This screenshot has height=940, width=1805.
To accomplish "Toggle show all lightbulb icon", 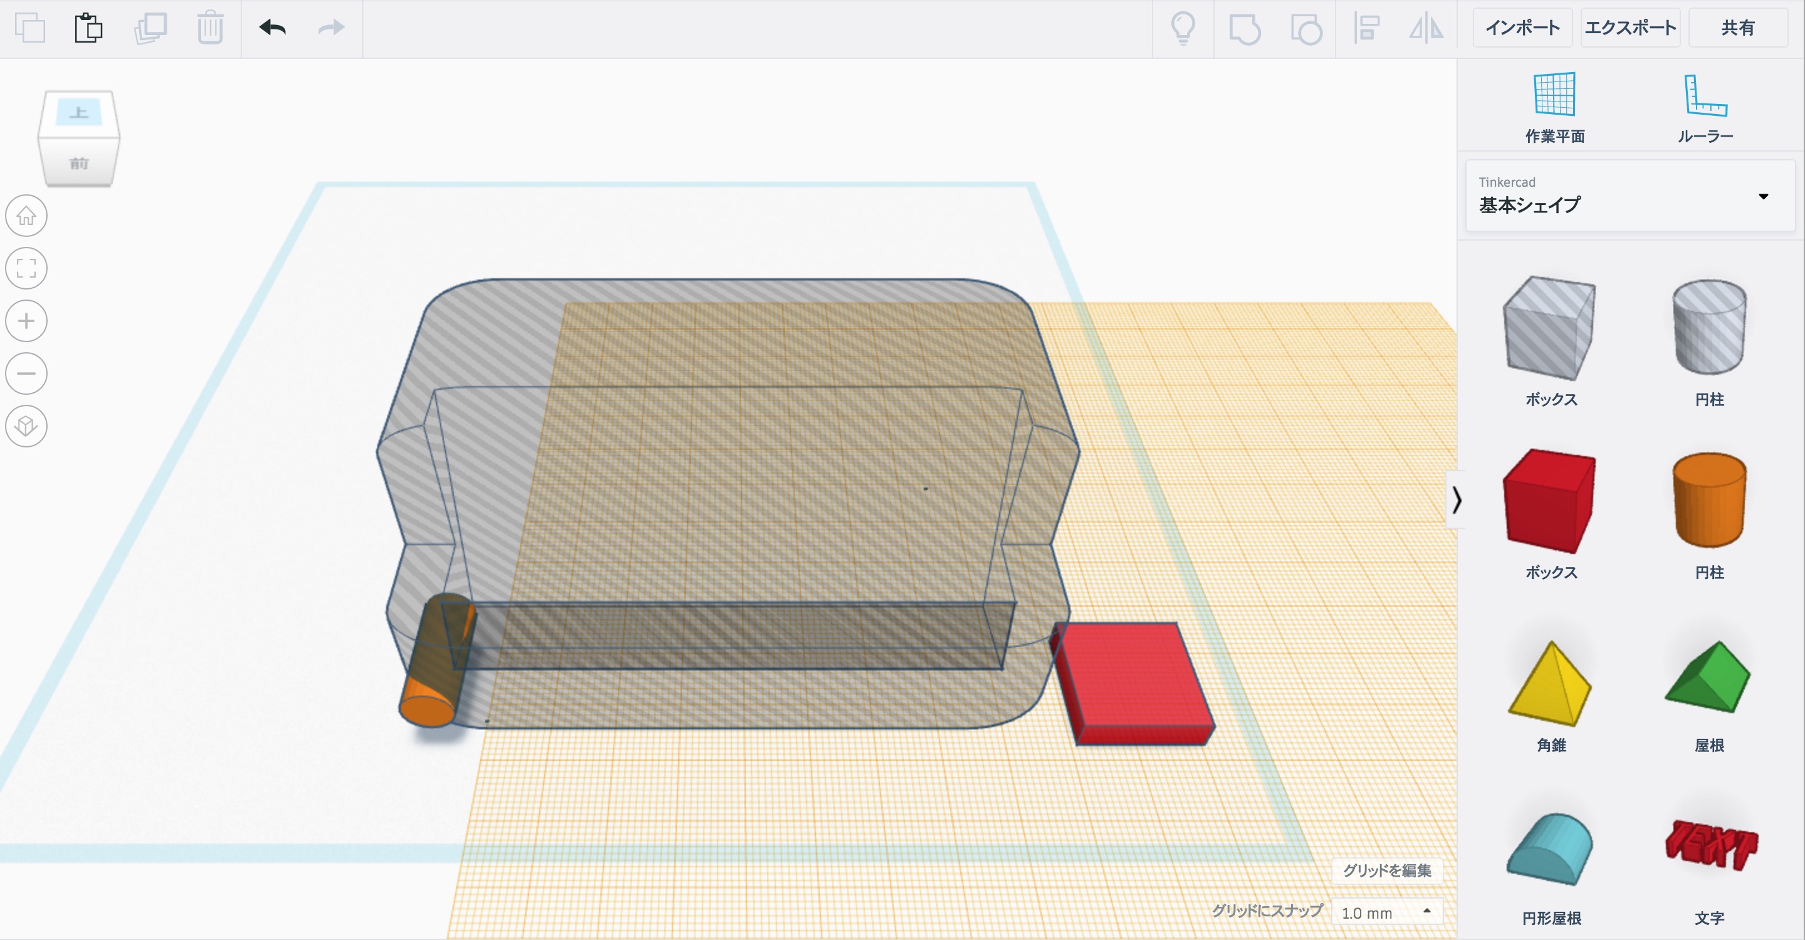I will (x=1183, y=29).
